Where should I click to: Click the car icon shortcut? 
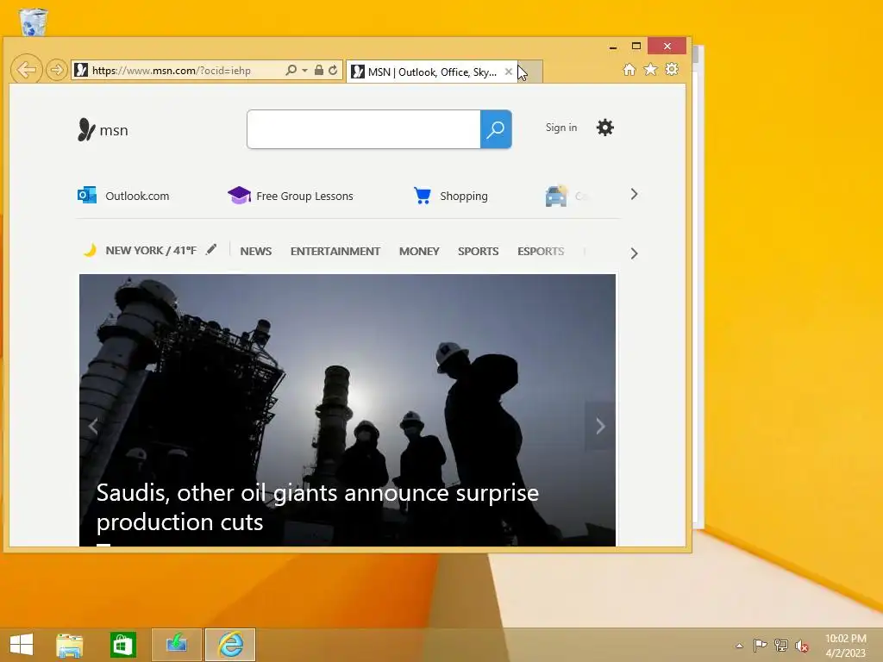click(x=556, y=196)
